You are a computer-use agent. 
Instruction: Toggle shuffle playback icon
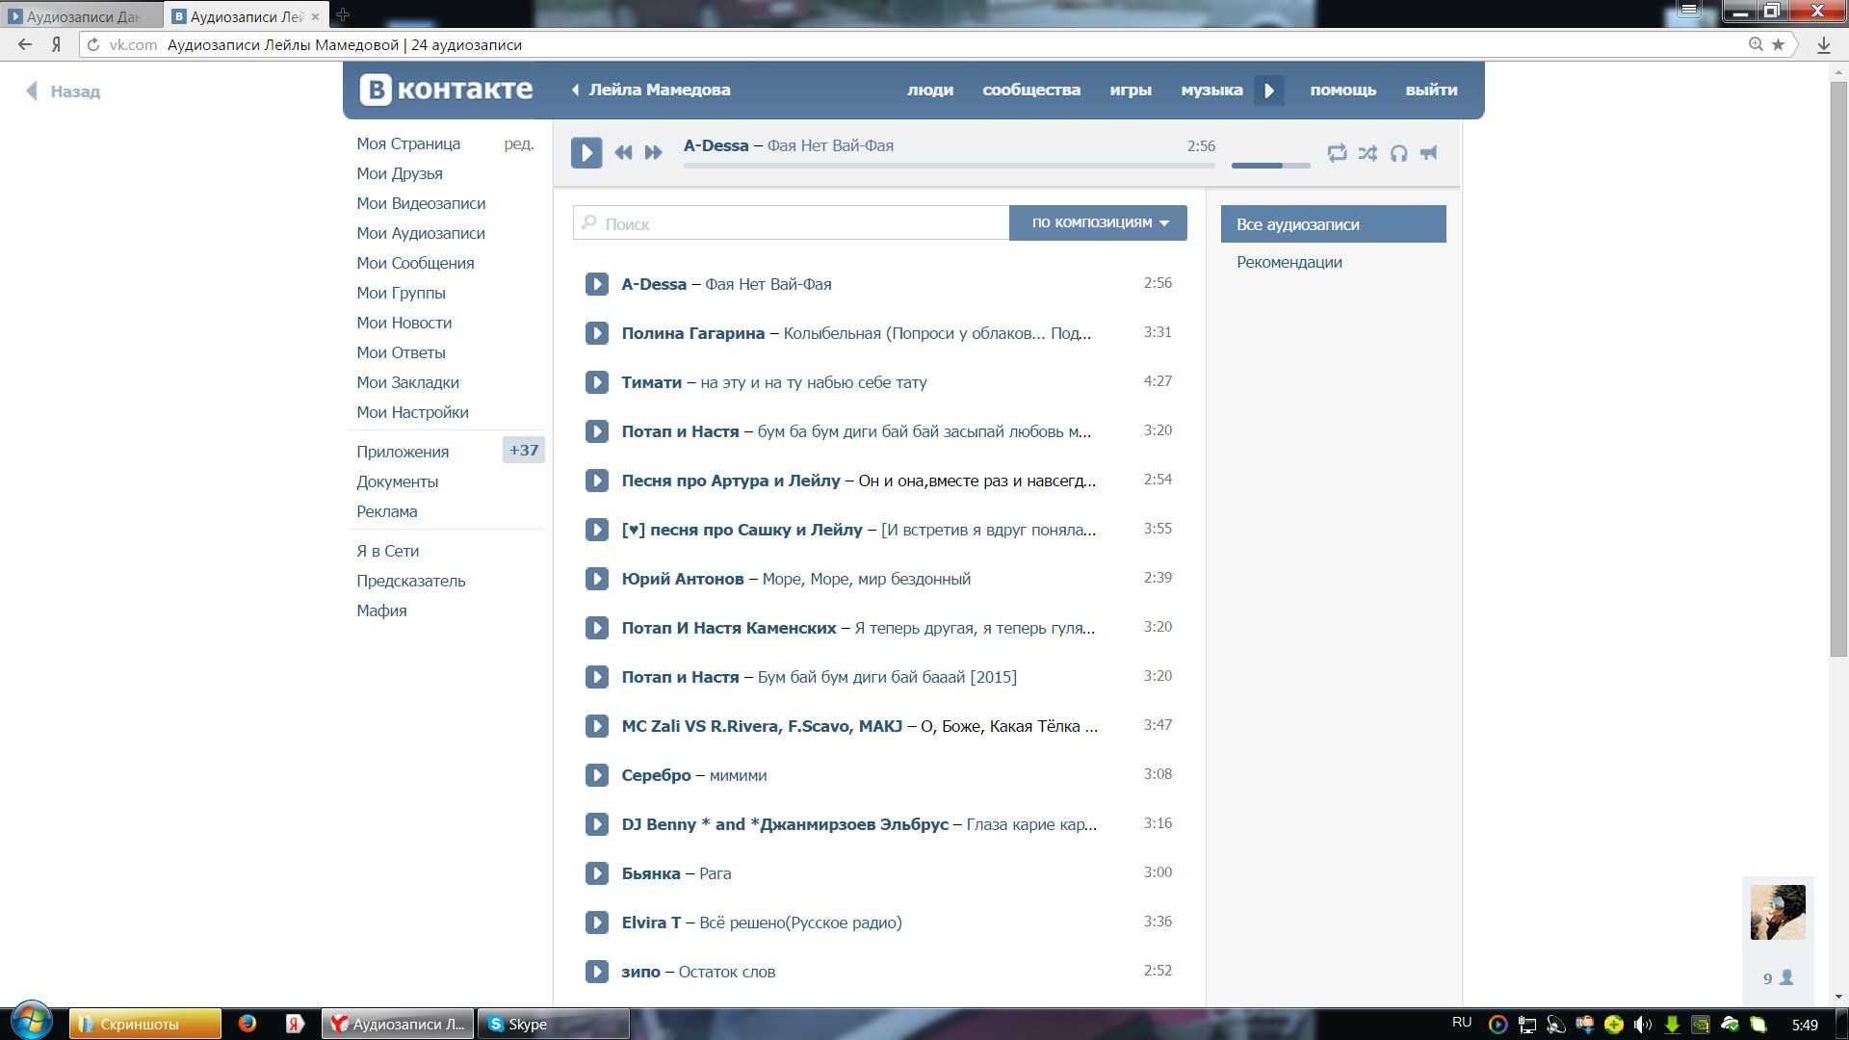(1367, 153)
